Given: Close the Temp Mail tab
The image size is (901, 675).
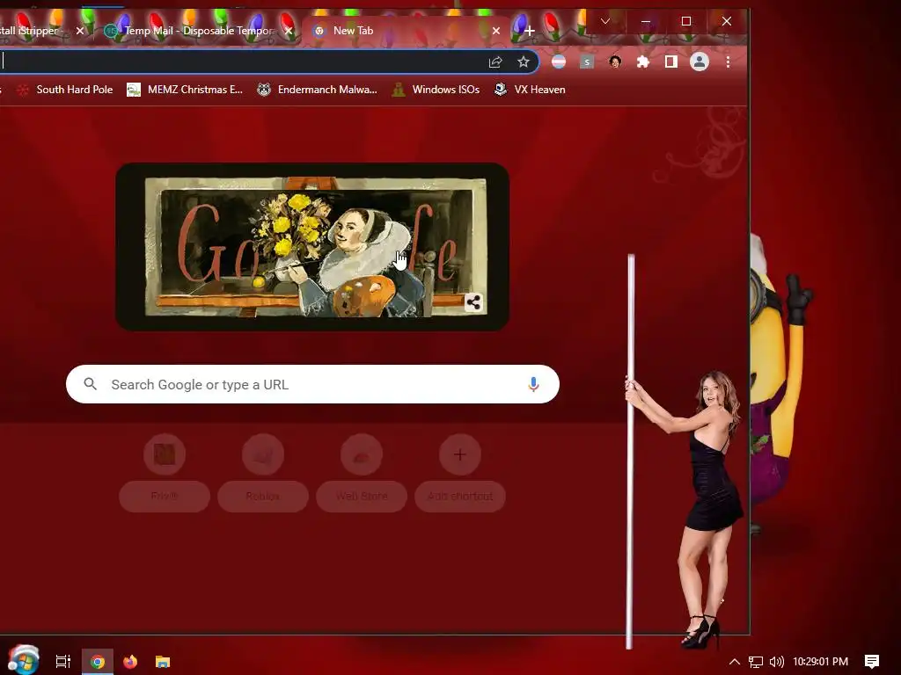Looking at the screenshot, I should click(289, 31).
